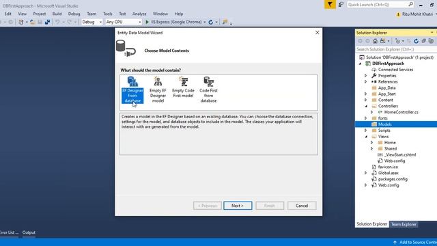The image size is (437, 246).
Task: Focus the Quick Launch search box
Action: point(380,5)
